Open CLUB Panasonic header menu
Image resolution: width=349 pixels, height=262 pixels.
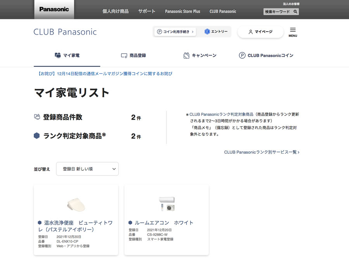(x=223, y=11)
